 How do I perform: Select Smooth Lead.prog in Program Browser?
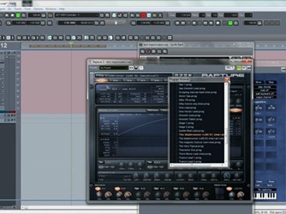click(x=189, y=115)
